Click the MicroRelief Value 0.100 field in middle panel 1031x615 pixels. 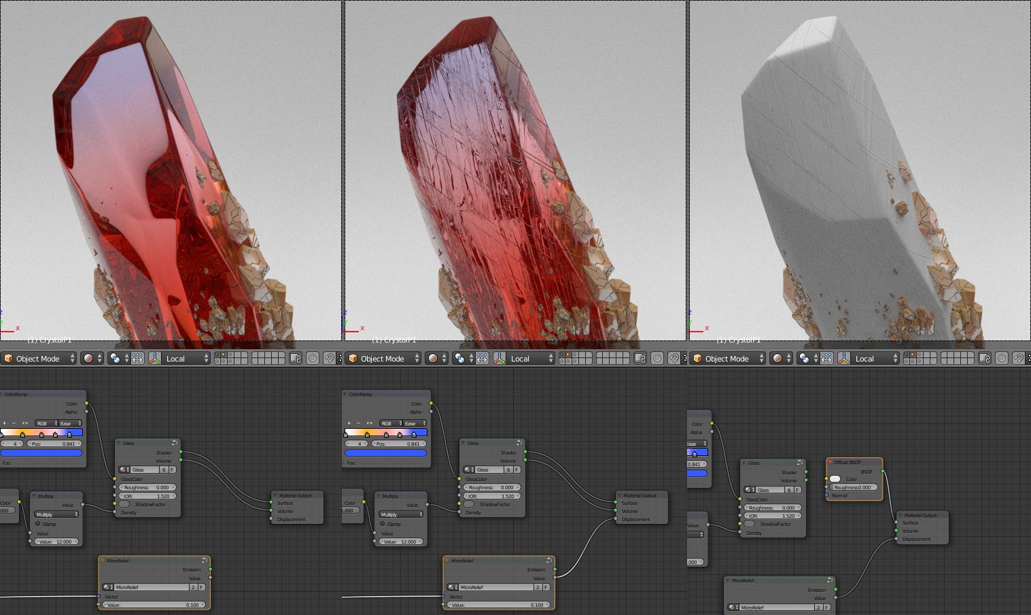click(x=498, y=605)
